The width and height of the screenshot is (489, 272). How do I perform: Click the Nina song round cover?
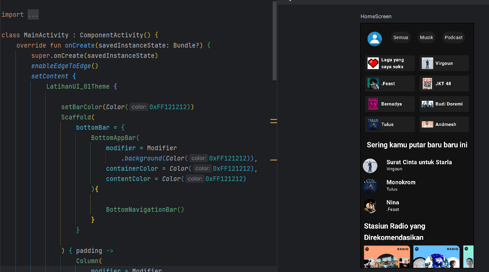point(370,206)
